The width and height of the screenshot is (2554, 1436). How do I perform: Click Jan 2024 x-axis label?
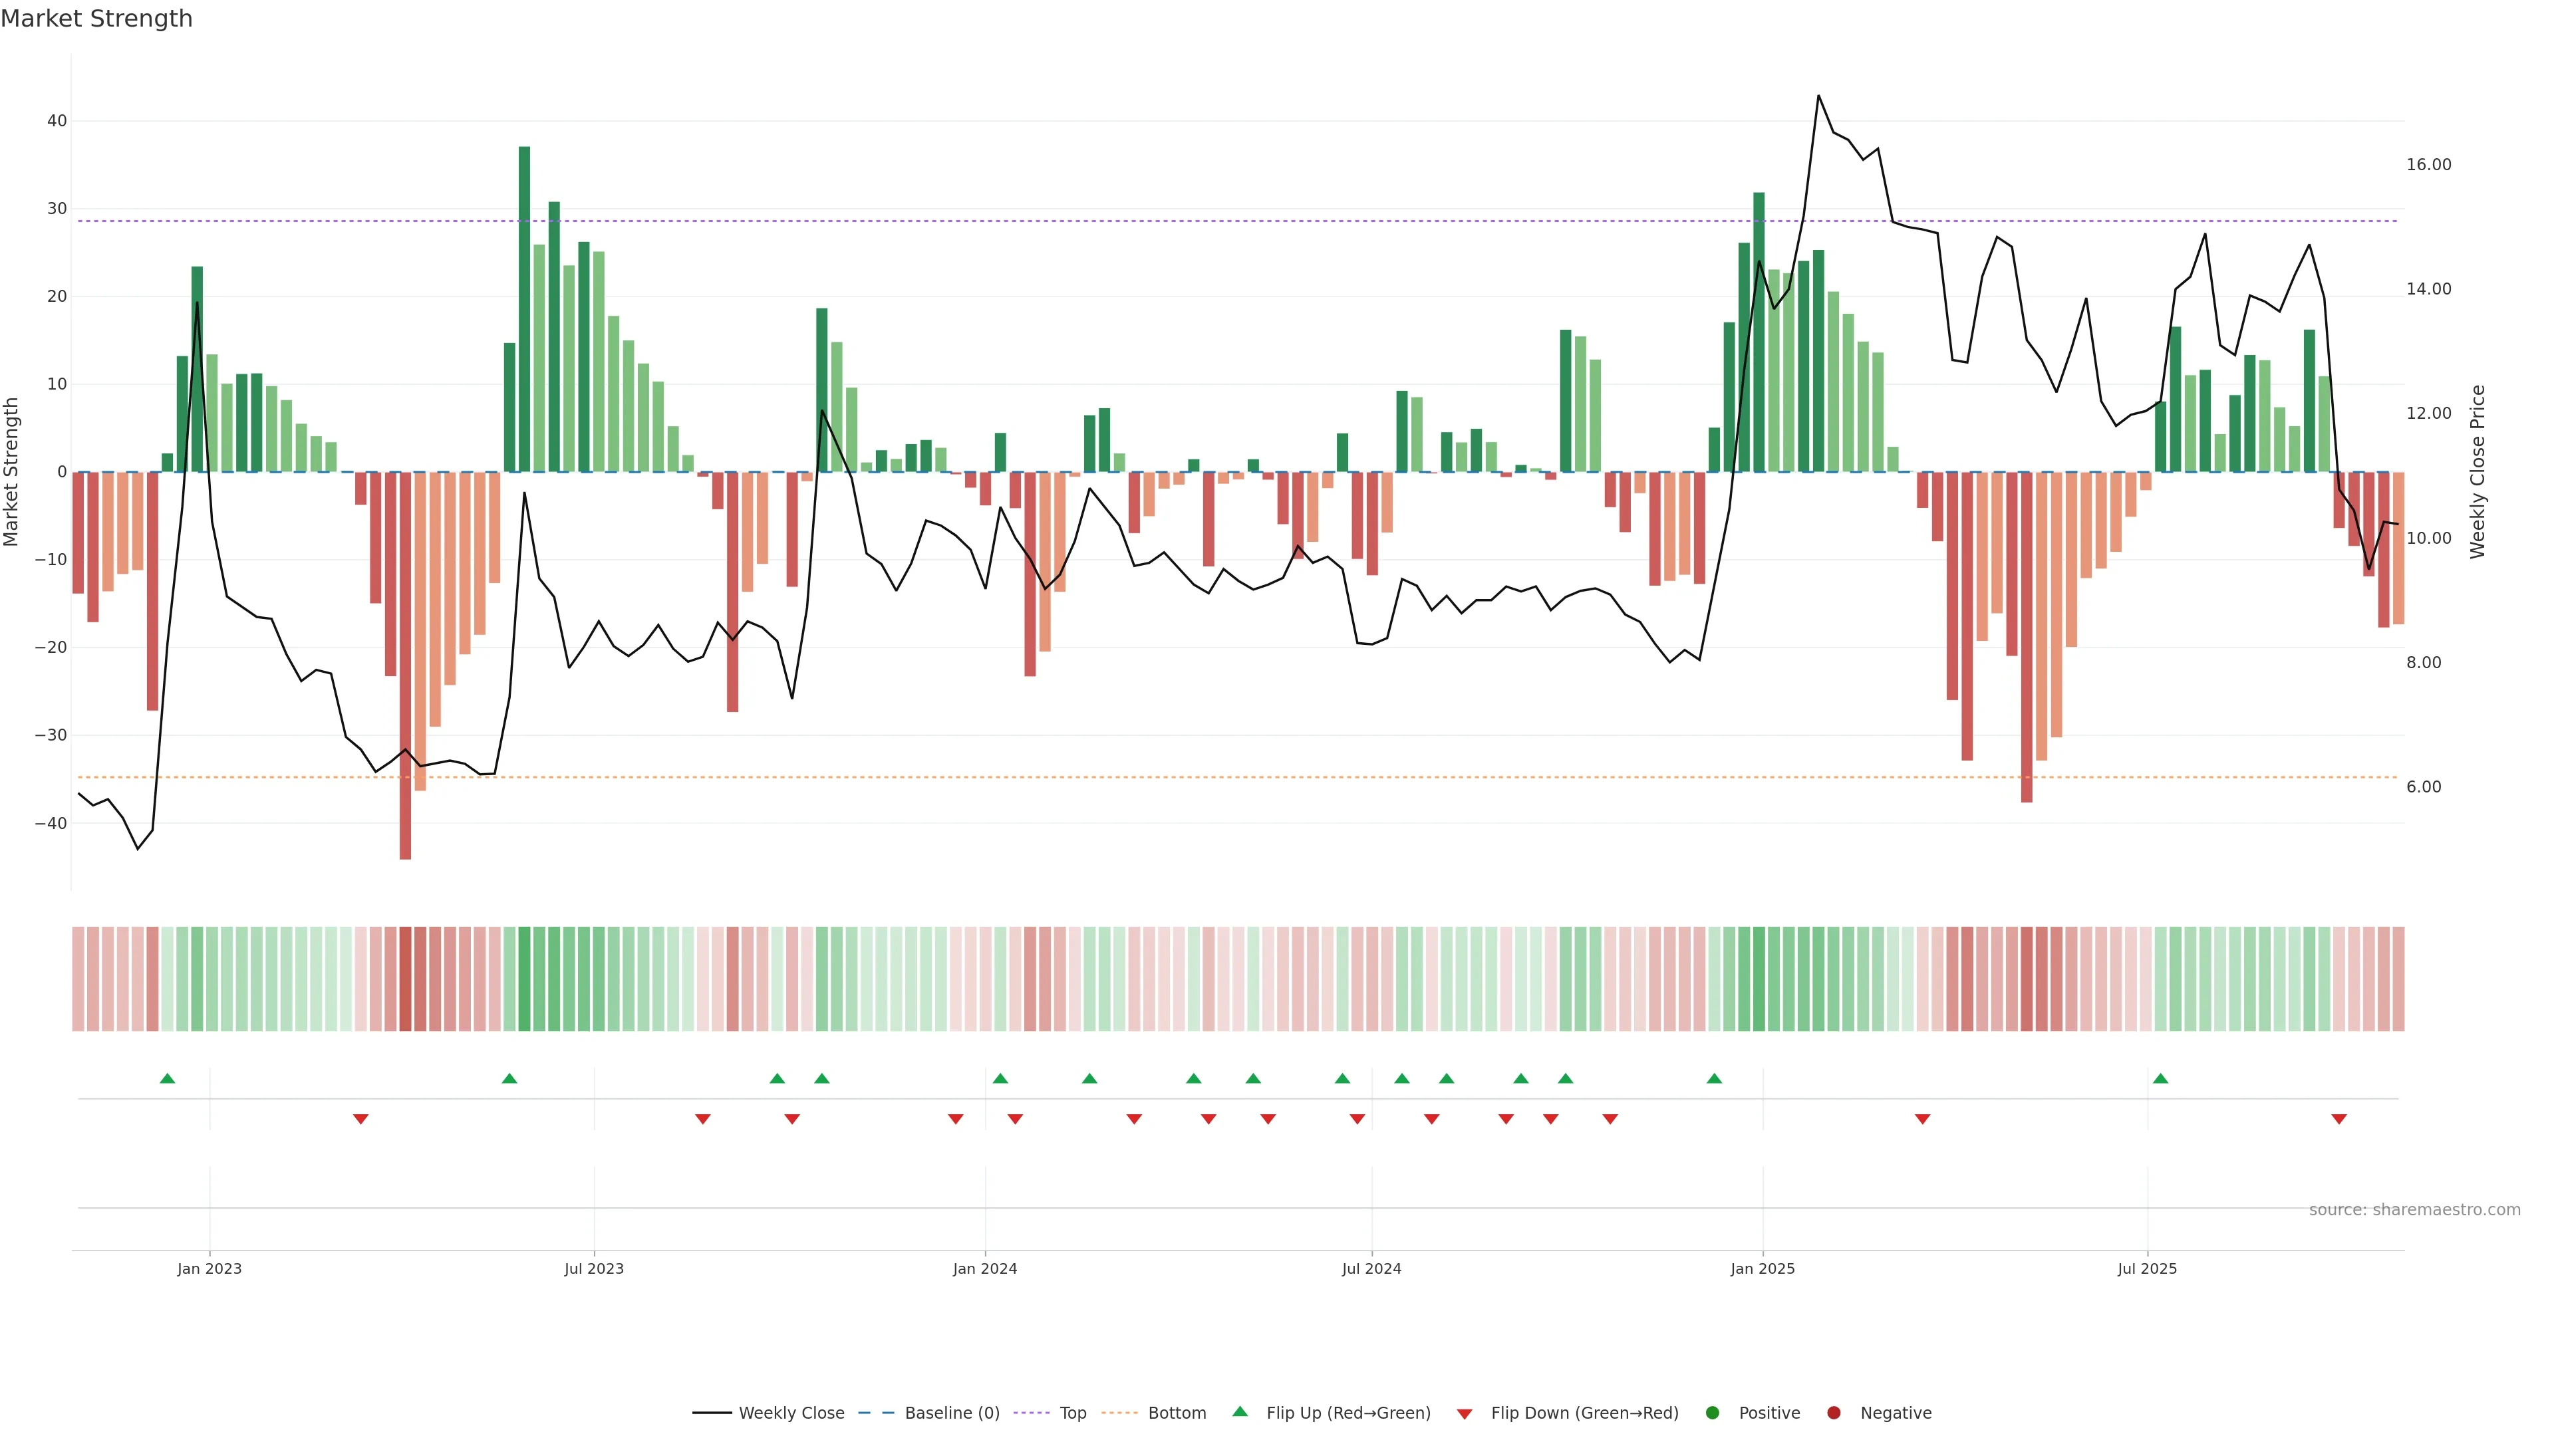tap(984, 1268)
